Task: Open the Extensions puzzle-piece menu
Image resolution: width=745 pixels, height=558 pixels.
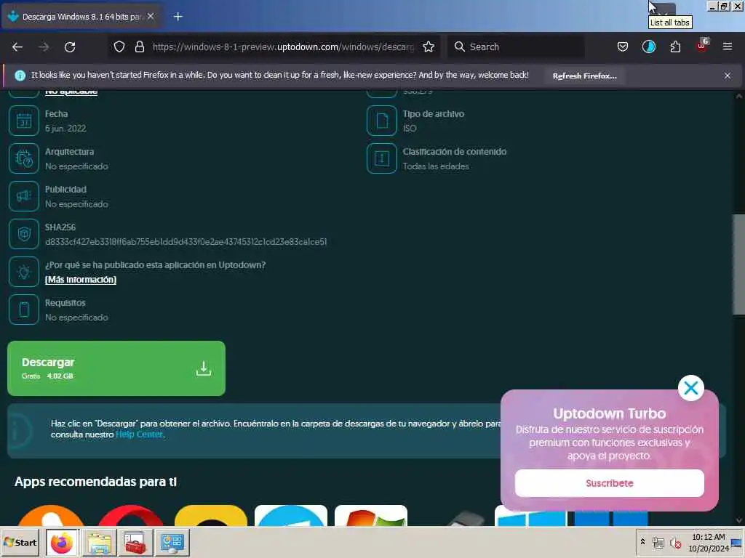Action: 675,46
